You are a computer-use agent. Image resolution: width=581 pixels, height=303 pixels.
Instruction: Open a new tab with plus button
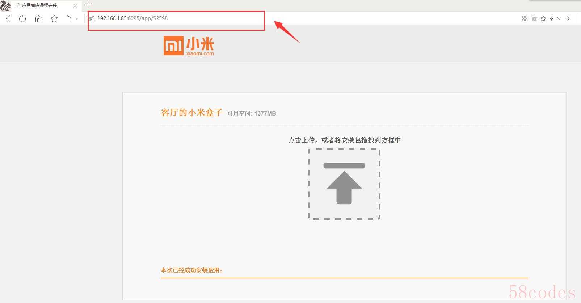coord(88,5)
